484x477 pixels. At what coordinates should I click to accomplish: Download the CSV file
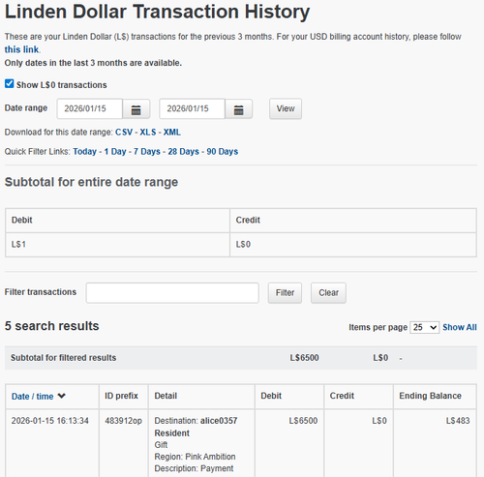pos(124,133)
